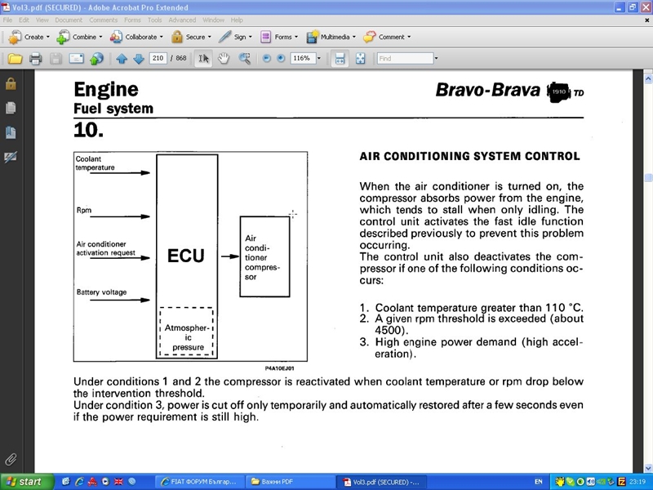
Task: Open the Bookmarks navigation panel
Action: coord(11,131)
